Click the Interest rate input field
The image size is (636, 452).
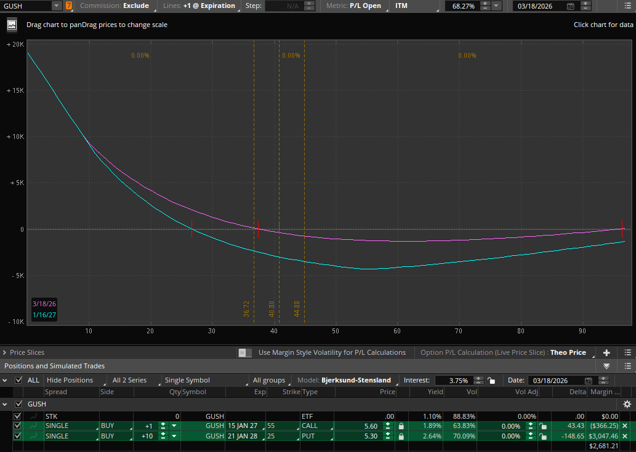tap(454, 381)
